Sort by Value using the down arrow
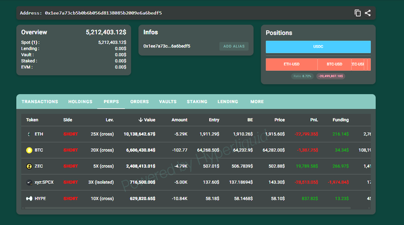This screenshot has height=225, width=404. pos(140,120)
